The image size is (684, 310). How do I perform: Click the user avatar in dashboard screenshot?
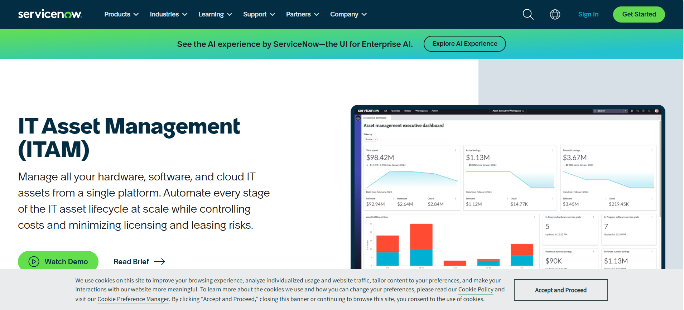(x=656, y=111)
